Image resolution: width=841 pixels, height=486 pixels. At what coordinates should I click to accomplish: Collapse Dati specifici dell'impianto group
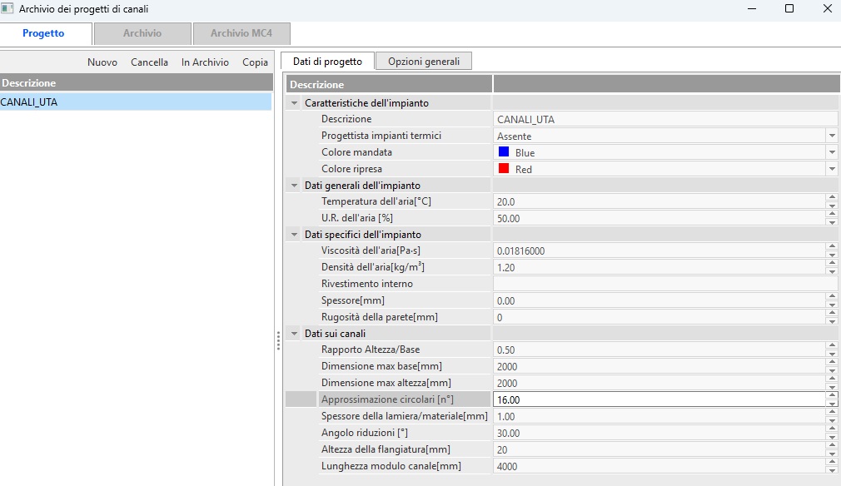click(294, 235)
